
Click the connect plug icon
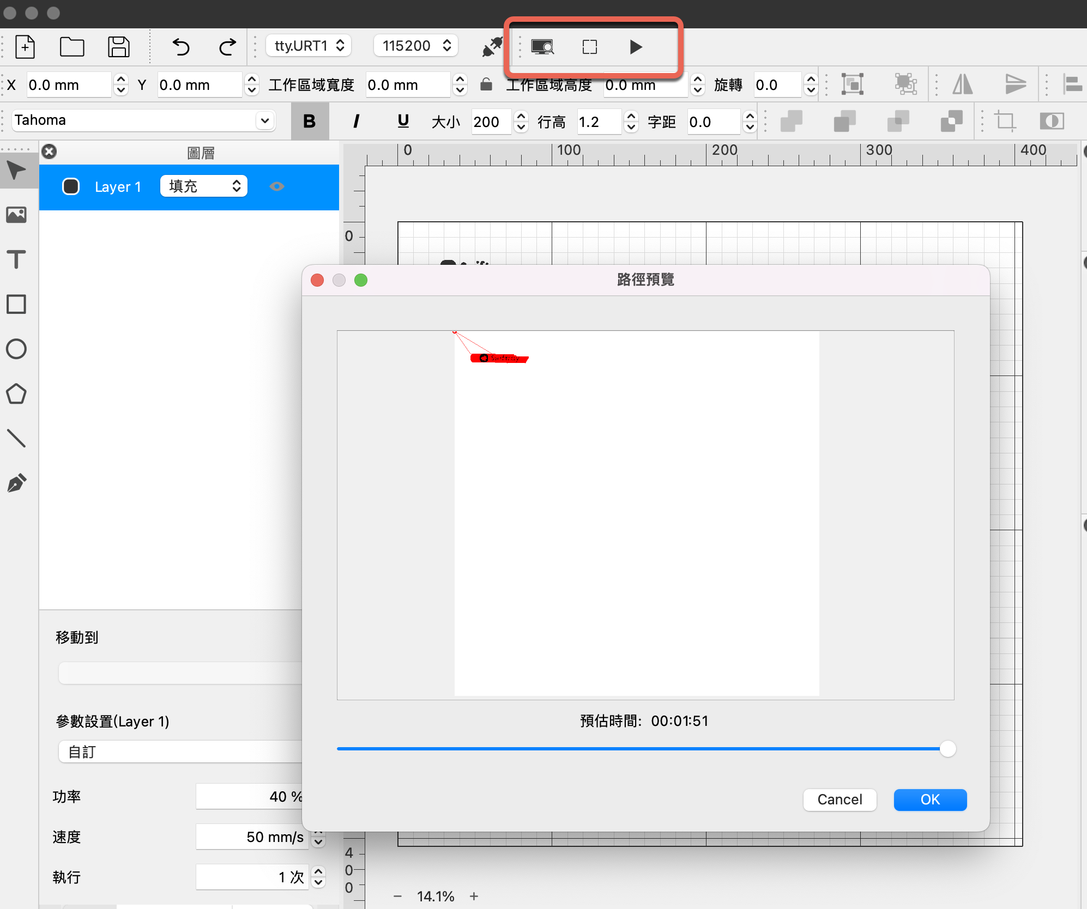tap(492, 47)
